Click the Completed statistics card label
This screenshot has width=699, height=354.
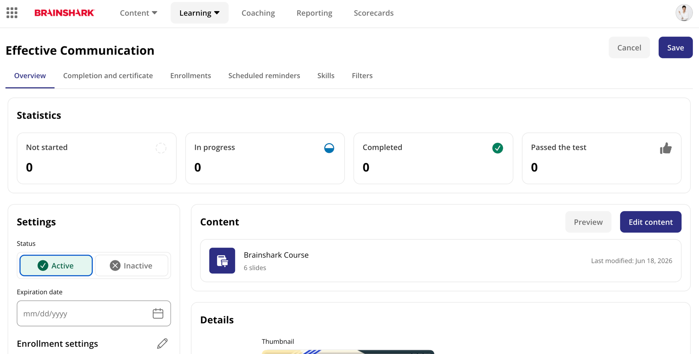(382, 147)
